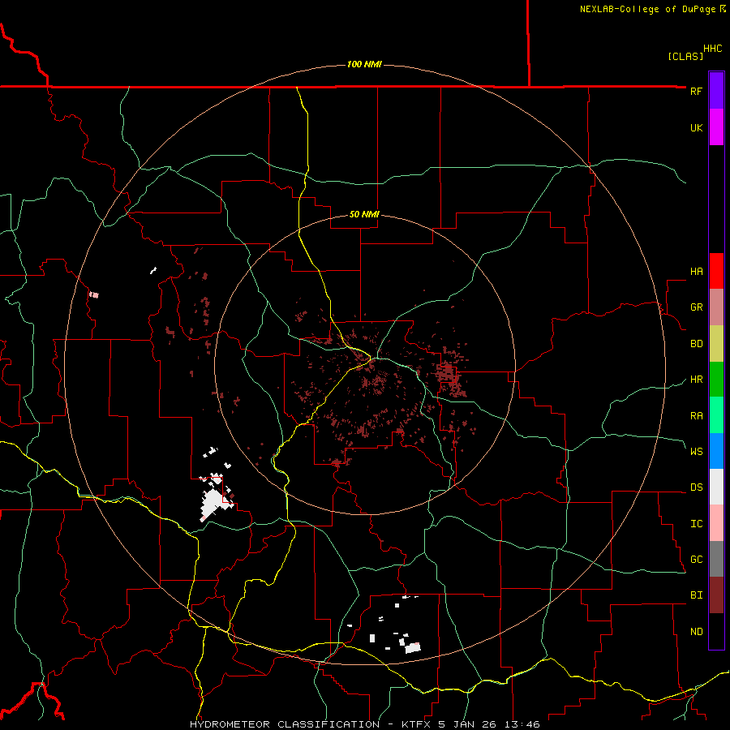This screenshot has height=730, width=730.
Task: Click the HR legend label
Action: coord(696,380)
